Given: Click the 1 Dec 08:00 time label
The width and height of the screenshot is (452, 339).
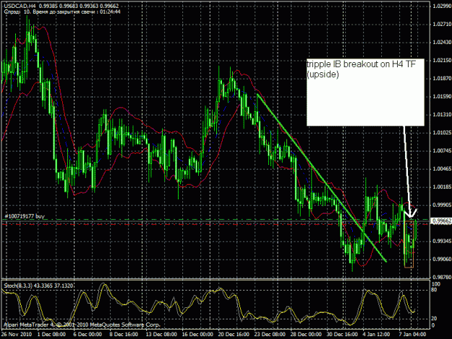Looking at the screenshot, I should (x=51, y=335).
